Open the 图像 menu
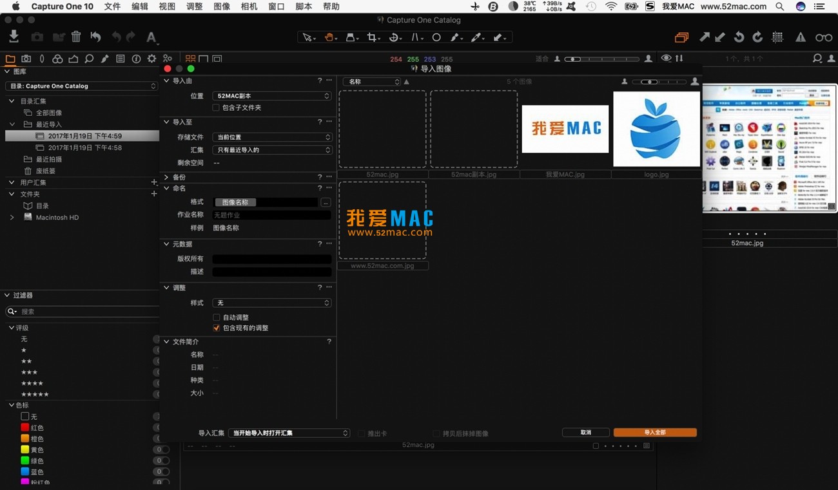Viewport: 838px width, 490px height. click(222, 6)
